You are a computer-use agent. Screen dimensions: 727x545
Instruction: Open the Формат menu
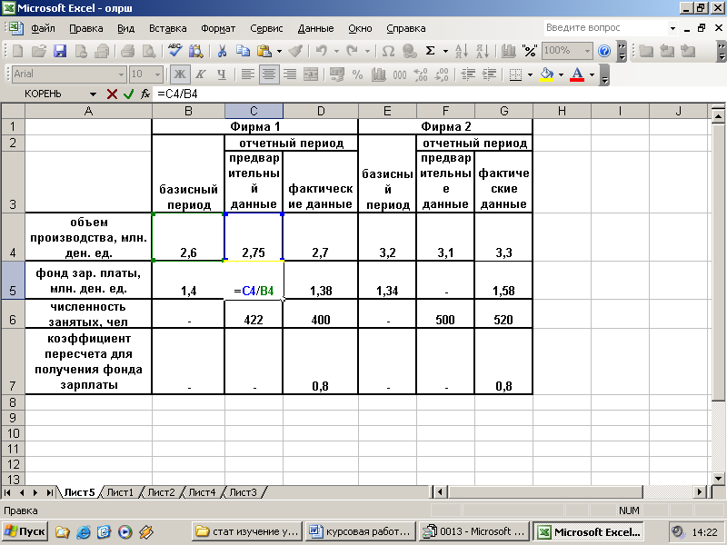(x=218, y=28)
